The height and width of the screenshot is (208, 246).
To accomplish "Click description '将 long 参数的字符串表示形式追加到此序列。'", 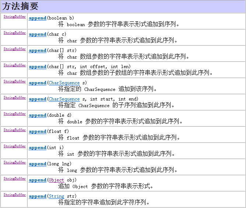I will click(118, 170).
